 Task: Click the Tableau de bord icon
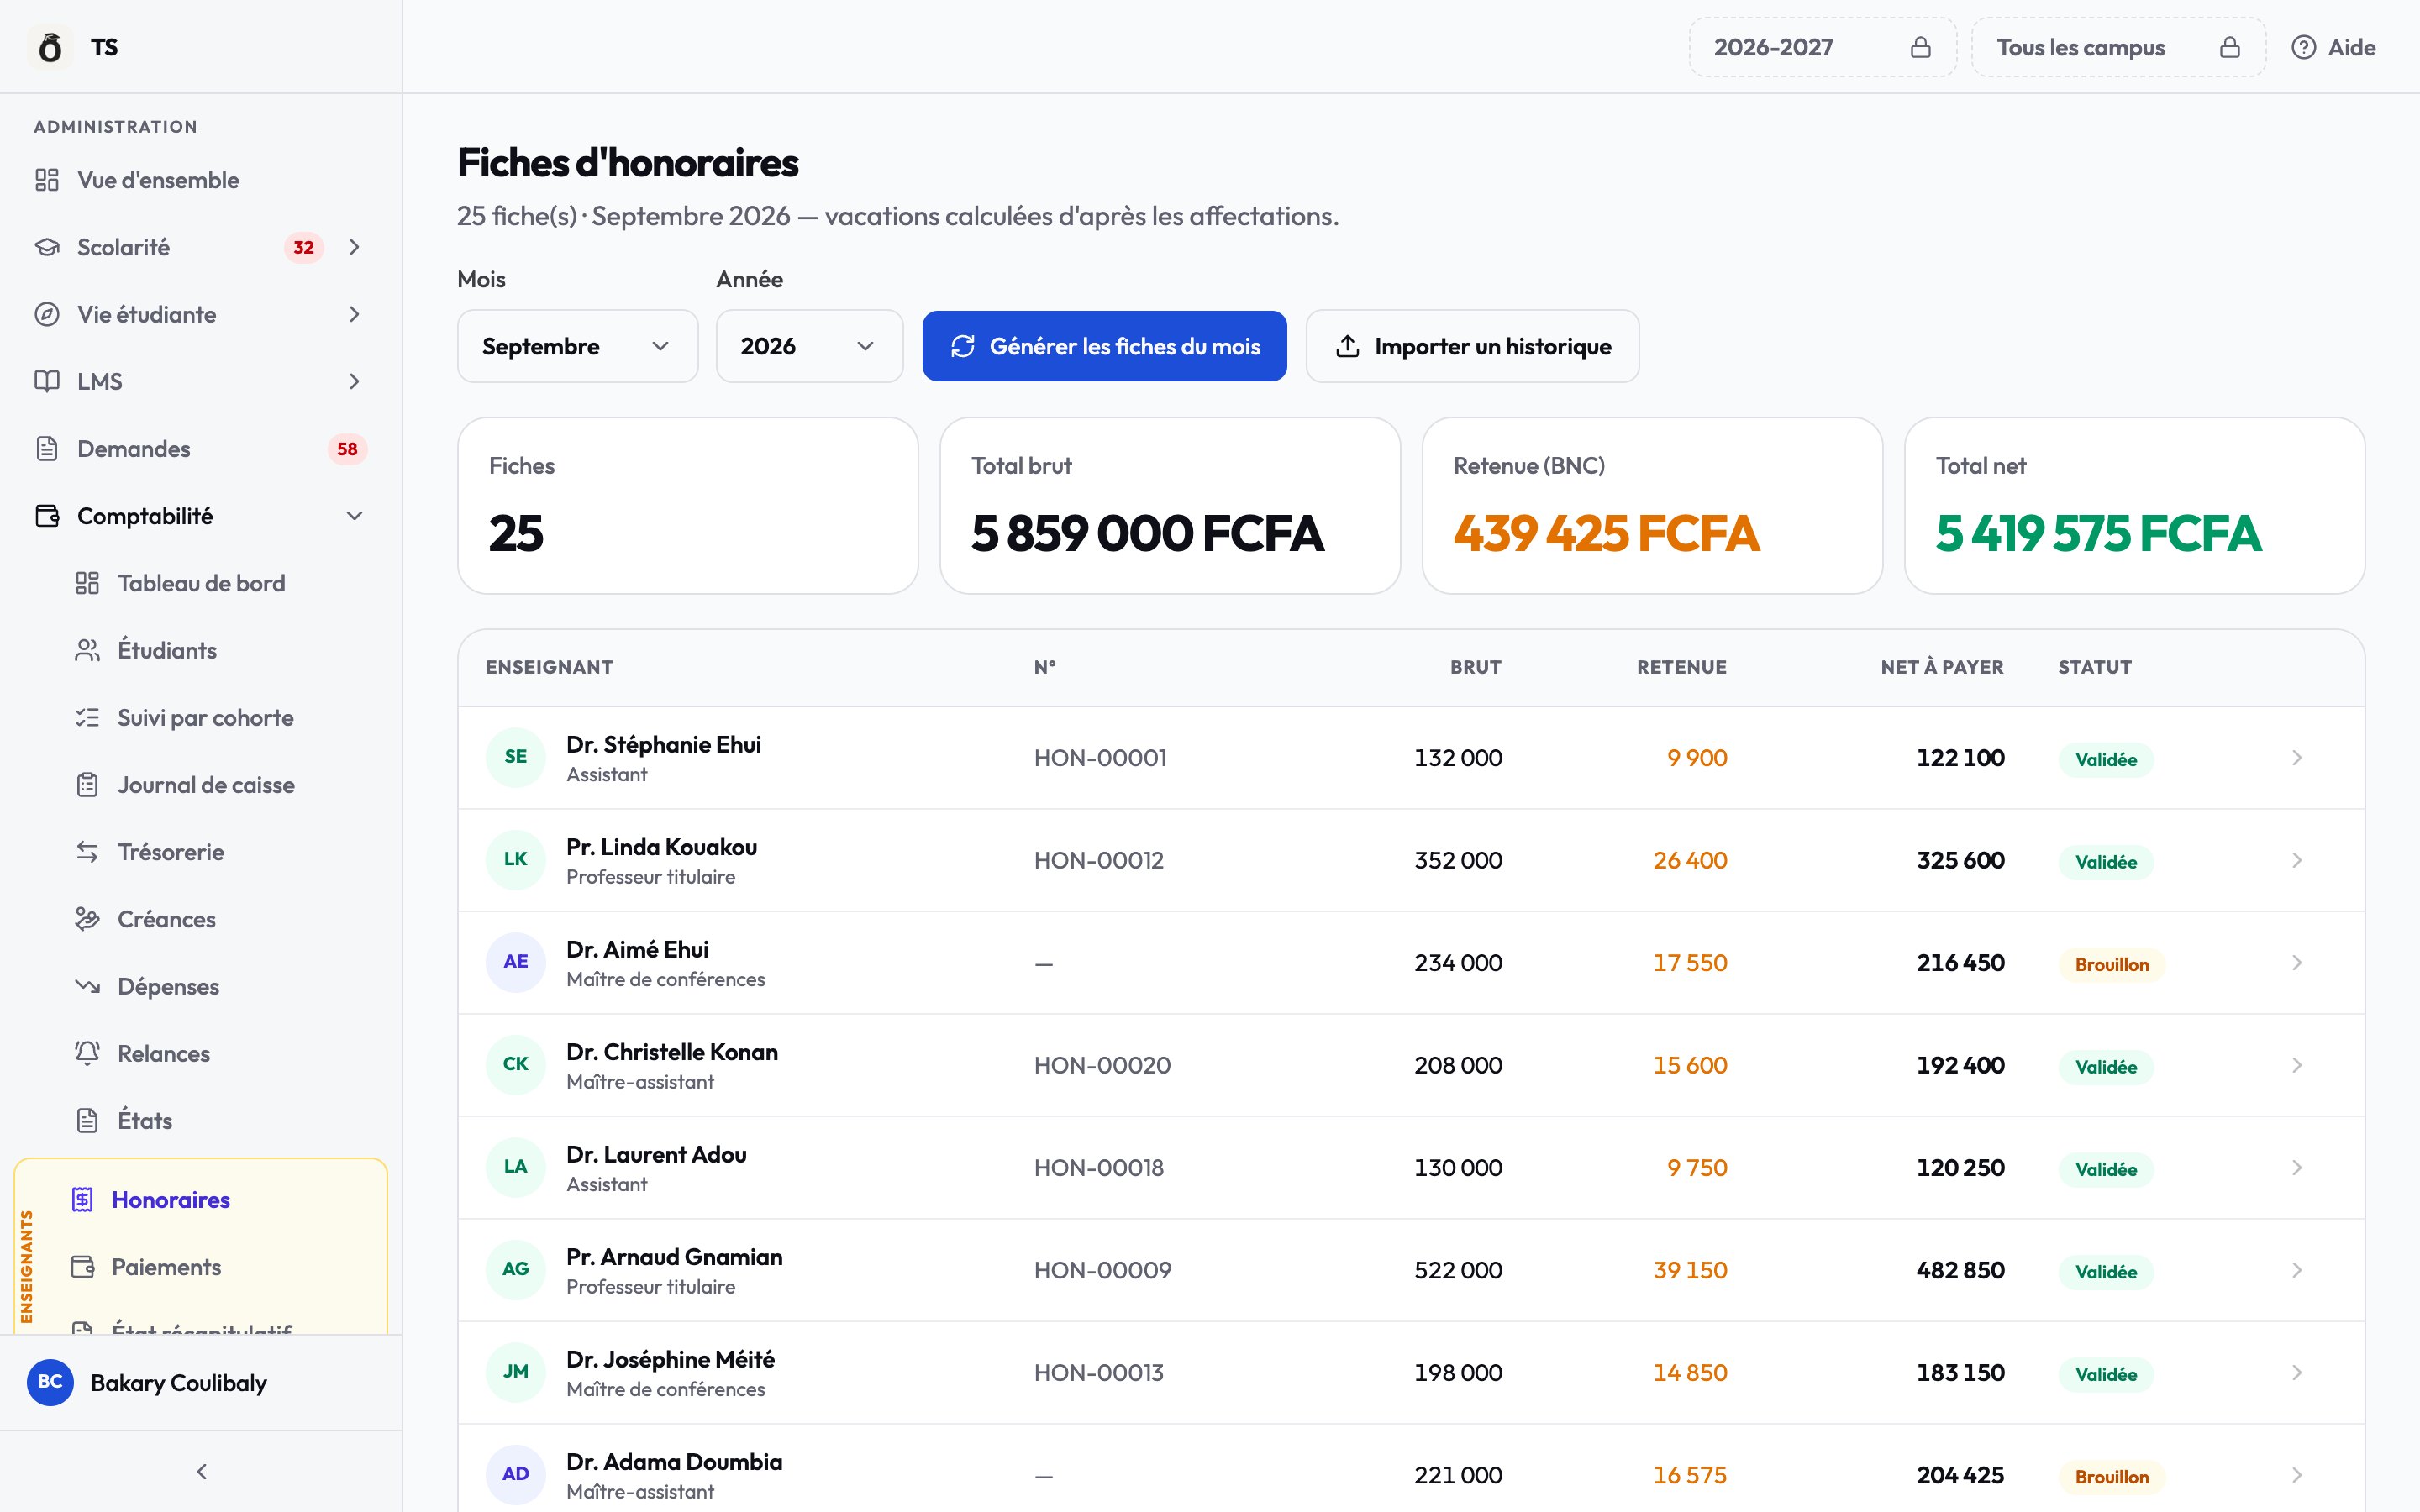[x=87, y=583]
